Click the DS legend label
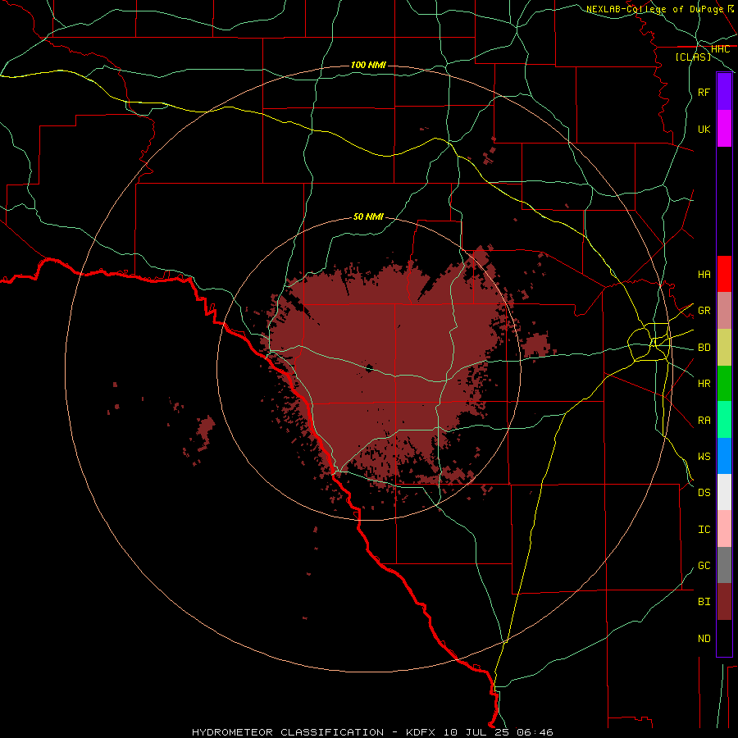 (x=704, y=492)
